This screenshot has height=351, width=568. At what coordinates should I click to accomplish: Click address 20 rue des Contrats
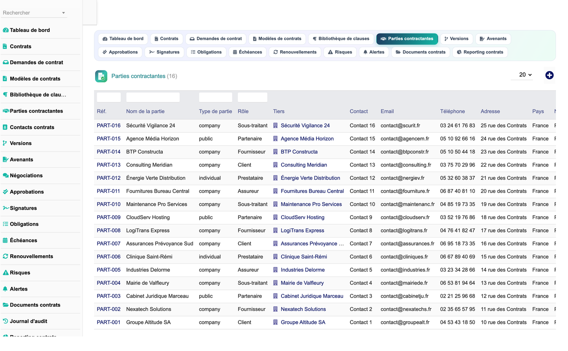(x=504, y=191)
